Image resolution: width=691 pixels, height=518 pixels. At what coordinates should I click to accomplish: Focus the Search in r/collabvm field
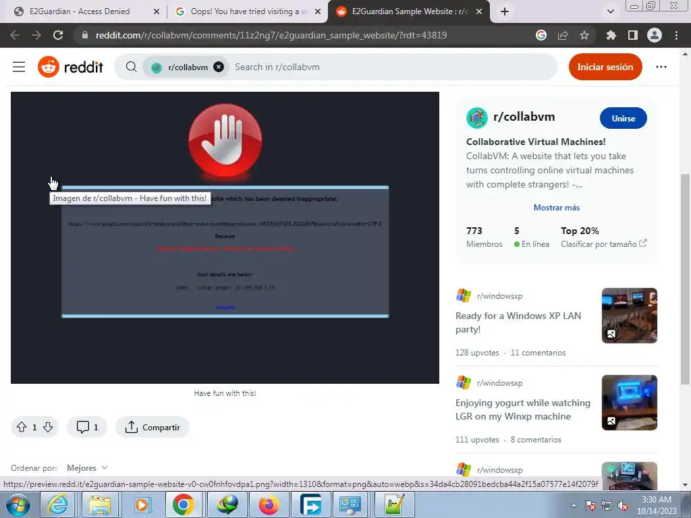[392, 67]
